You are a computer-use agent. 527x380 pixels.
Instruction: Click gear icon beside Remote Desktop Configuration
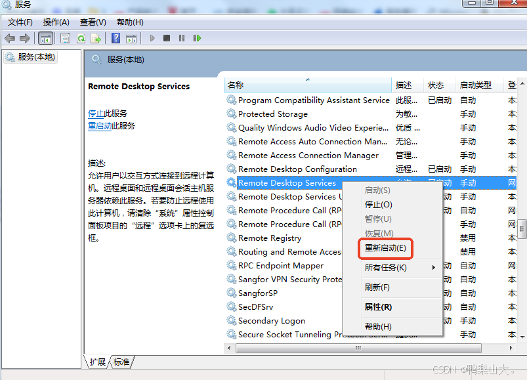pyautogui.click(x=231, y=169)
